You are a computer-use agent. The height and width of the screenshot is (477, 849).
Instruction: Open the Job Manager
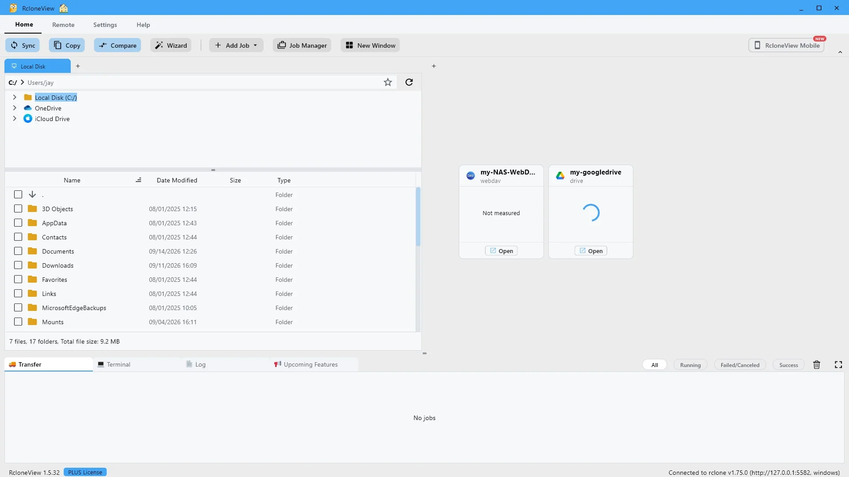pos(302,45)
